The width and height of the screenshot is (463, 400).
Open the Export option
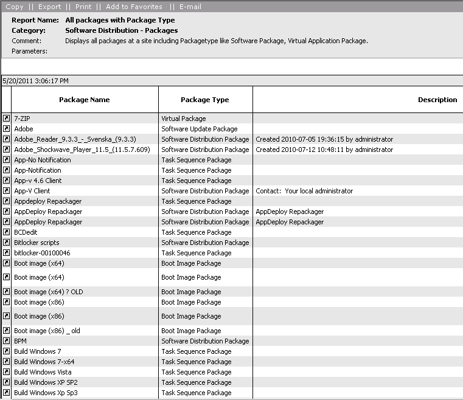tap(49, 7)
